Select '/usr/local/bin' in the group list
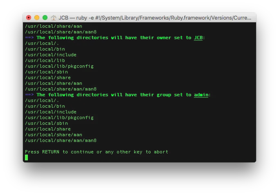Screen dimensions: 279x195 [45, 106]
